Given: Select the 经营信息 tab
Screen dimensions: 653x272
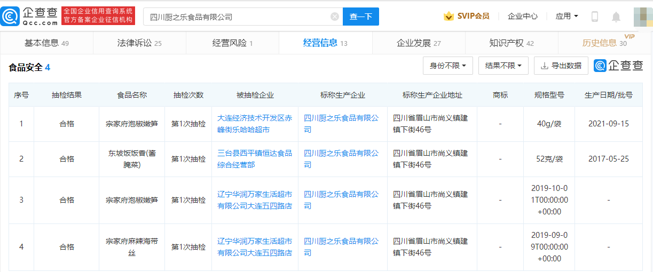Looking at the screenshot, I should [x=325, y=43].
